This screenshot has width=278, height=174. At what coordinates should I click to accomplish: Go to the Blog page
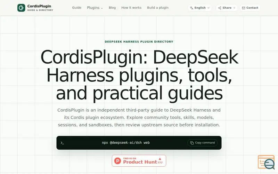[112, 8]
